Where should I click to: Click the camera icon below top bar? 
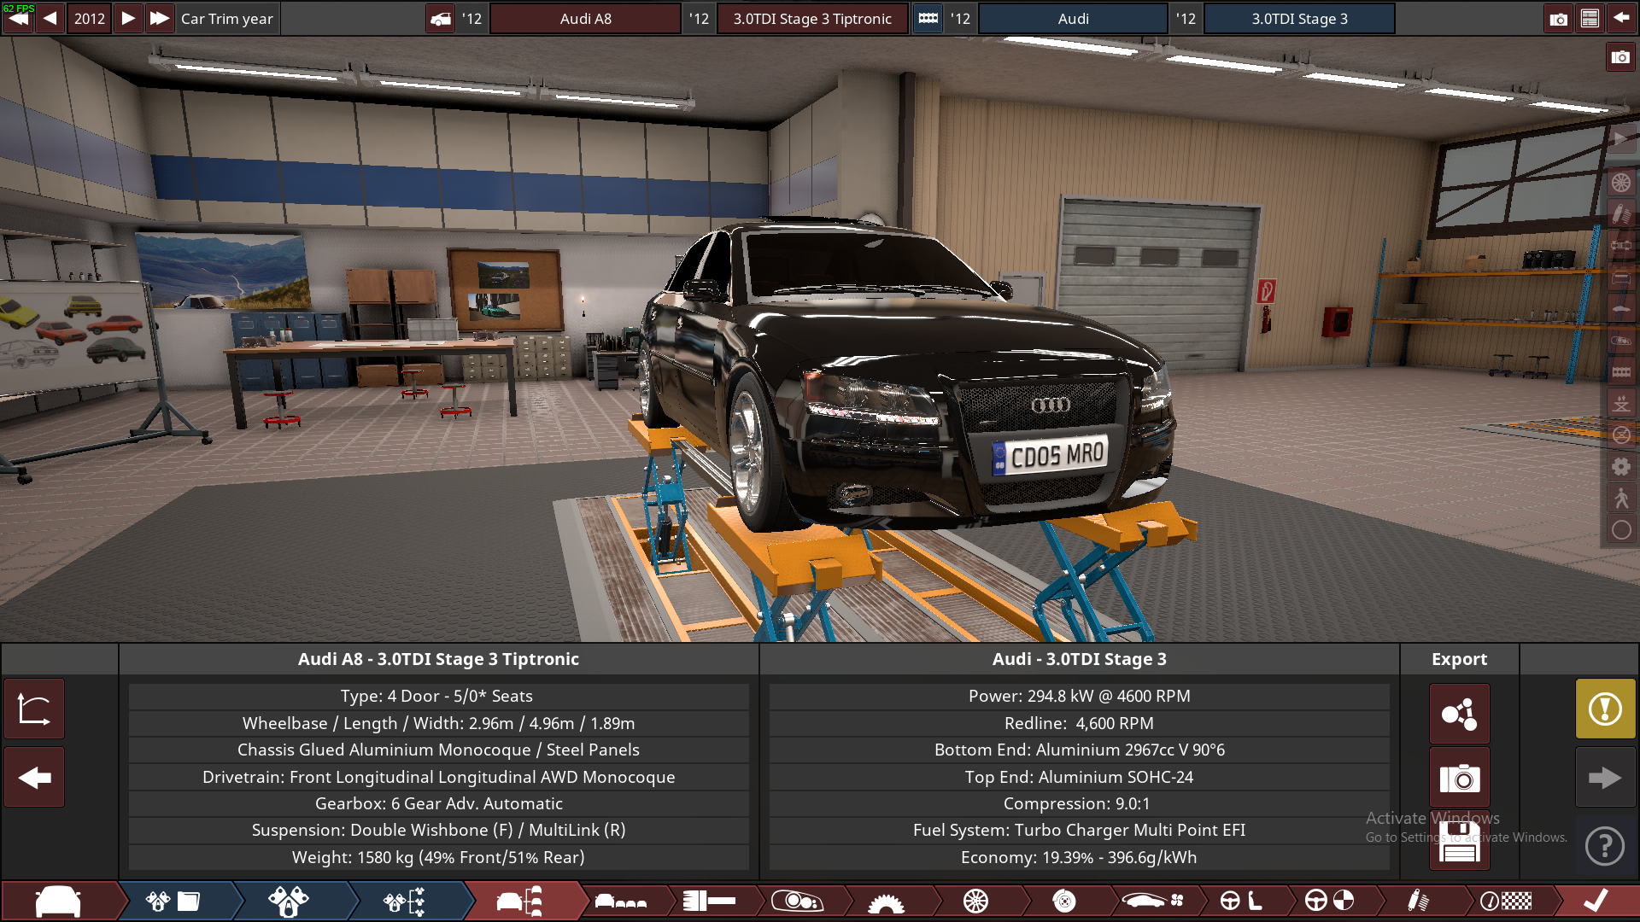pos(1620,57)
